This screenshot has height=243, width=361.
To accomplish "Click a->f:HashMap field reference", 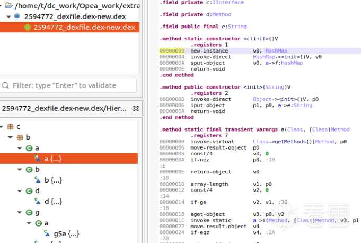I will click(284, 63).
